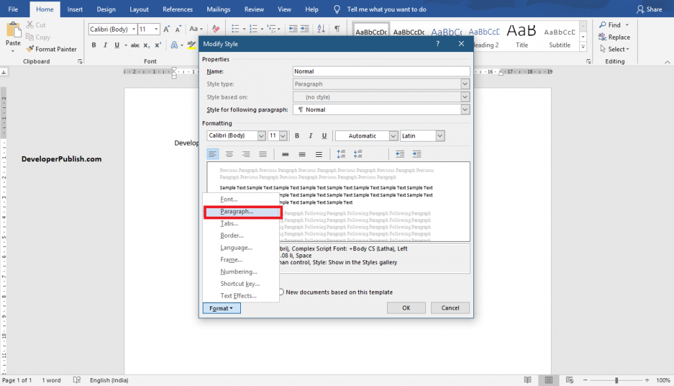Choose Border from the Format menu
Image resolution: width=674 pixels, height=386 pixels.
point(231,235)
